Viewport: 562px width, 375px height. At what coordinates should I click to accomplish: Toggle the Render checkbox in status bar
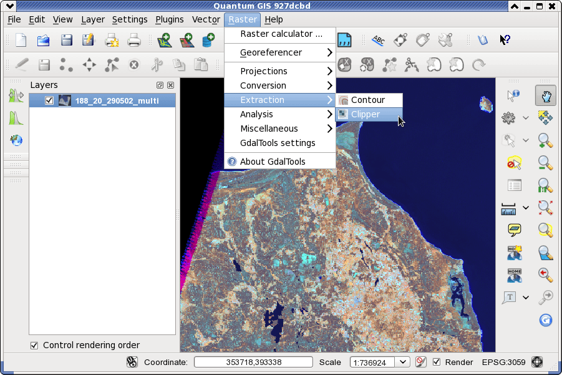436,362
